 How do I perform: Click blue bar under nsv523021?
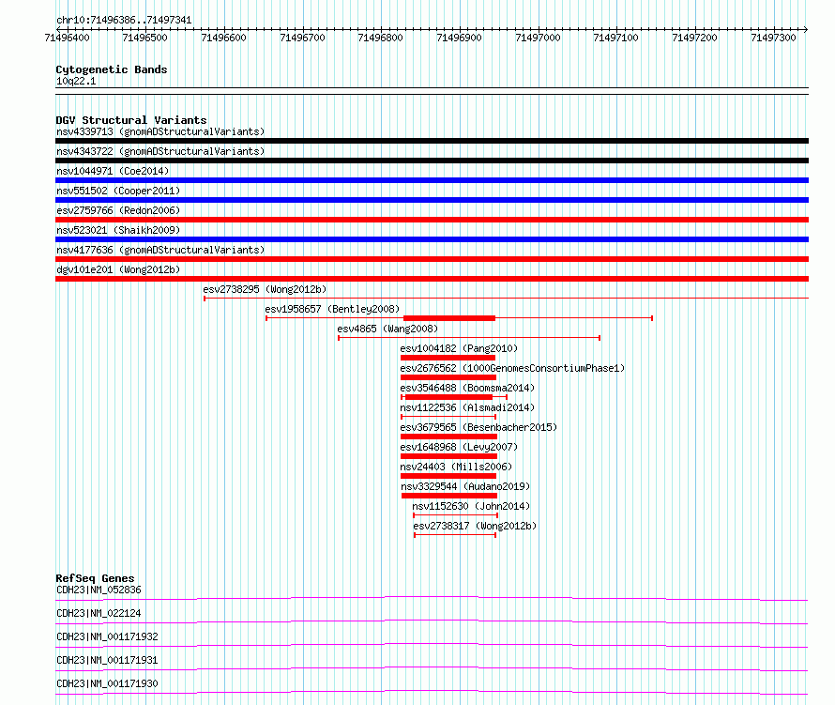pyautogui.click(x=432, y=239)
